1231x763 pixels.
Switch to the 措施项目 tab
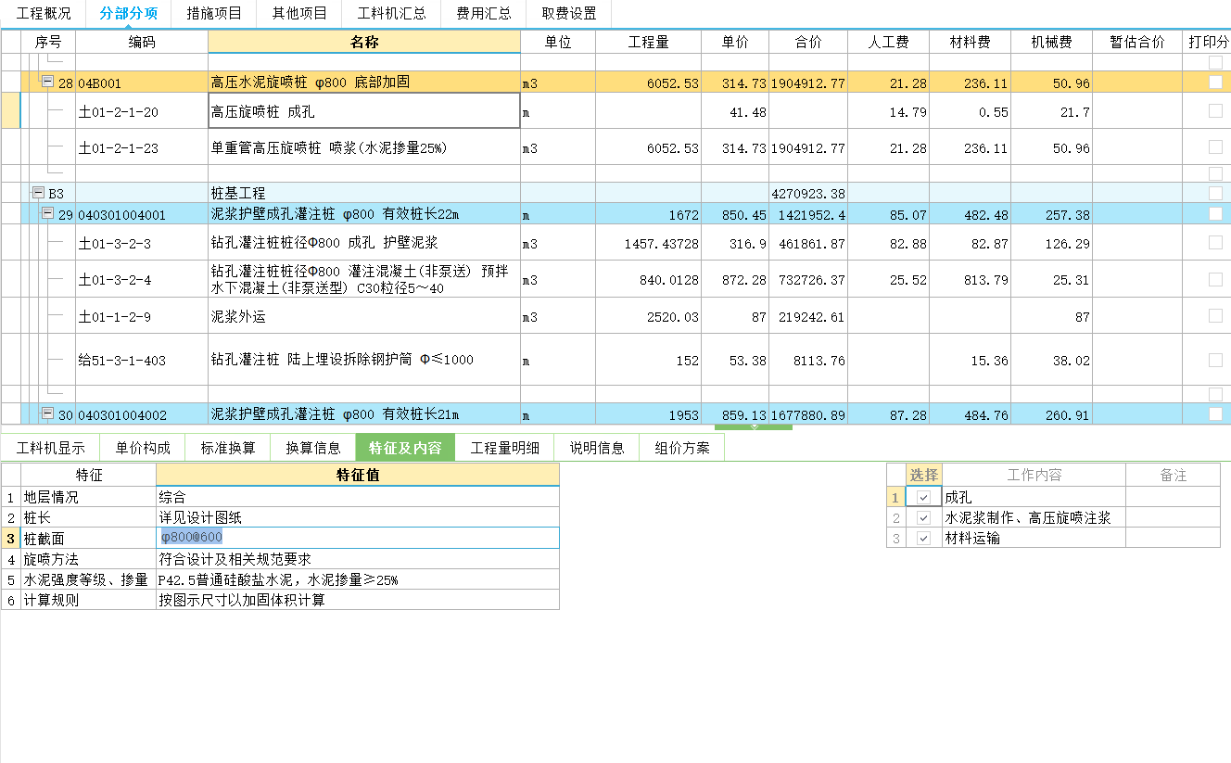pyautogui.click(x=214, y=13)
